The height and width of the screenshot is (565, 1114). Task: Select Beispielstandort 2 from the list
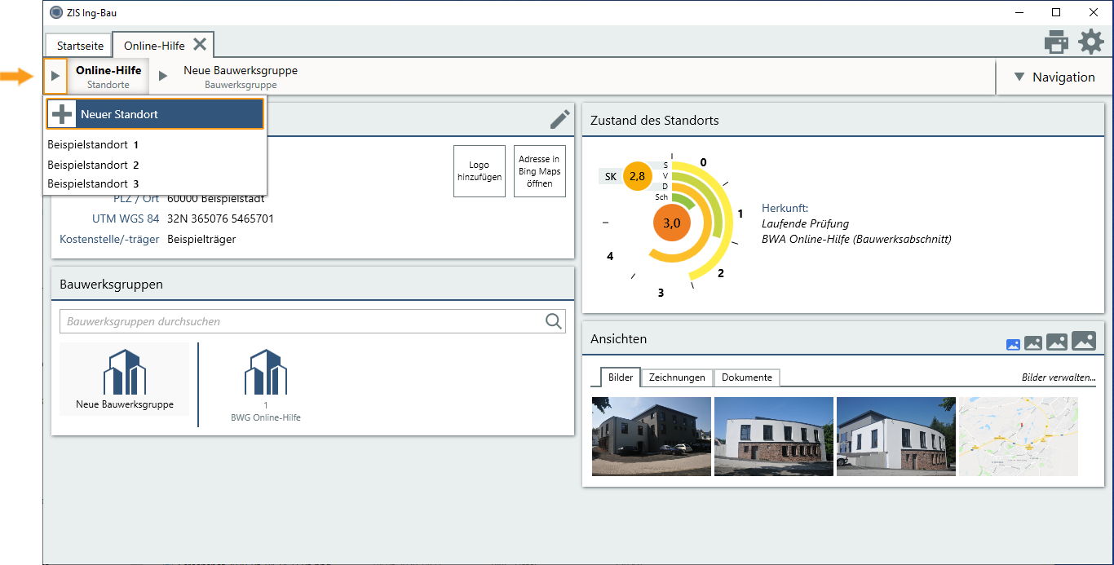tap(93, 165)
